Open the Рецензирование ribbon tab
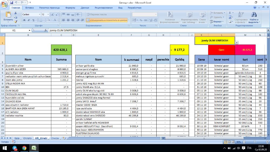Viewport: 270px width, 152px height. (104, 8)
